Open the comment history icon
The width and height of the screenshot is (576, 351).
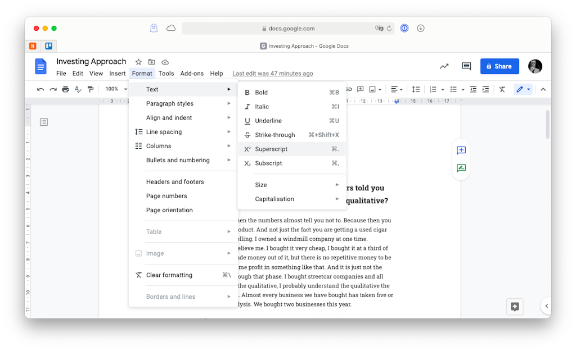click(466, 66)
